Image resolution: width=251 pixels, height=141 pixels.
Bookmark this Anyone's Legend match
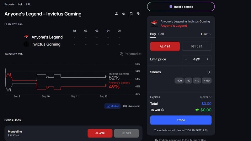(x=131, y=14)
